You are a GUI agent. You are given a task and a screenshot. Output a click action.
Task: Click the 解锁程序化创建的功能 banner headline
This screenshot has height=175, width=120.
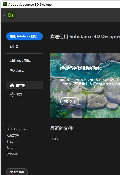coord(81,68)
